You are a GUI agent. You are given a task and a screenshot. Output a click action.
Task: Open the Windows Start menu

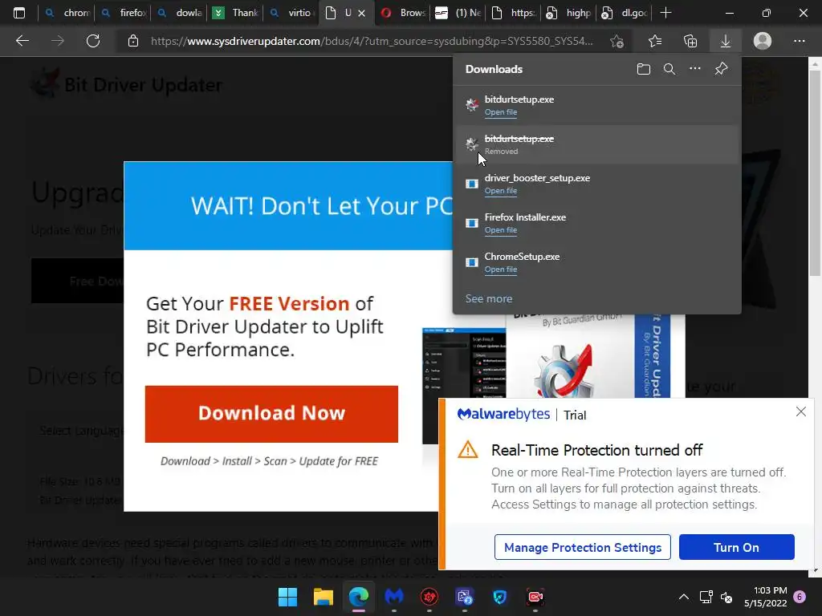coord(287,597)
